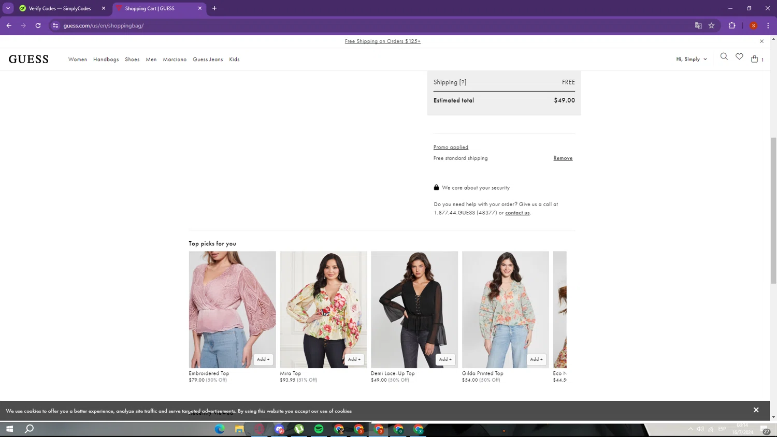Add Gilda Printed Top to bag
The image size is (777, 437).
537,359
